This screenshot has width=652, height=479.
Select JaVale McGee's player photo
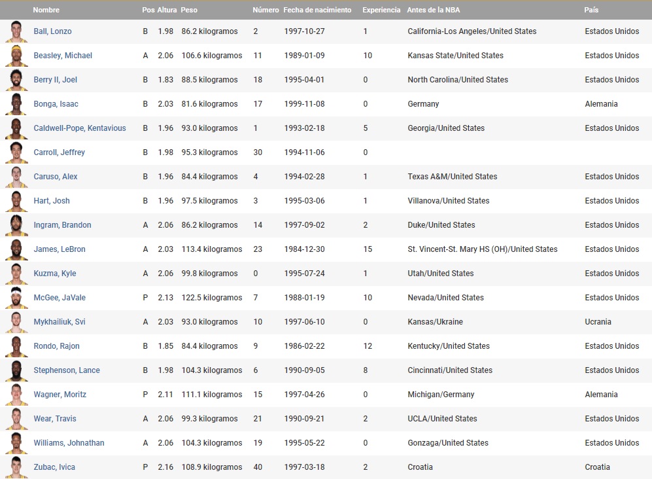16,298
